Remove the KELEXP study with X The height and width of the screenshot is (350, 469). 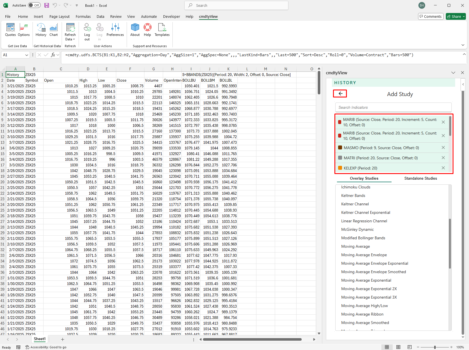coord(443,168)
